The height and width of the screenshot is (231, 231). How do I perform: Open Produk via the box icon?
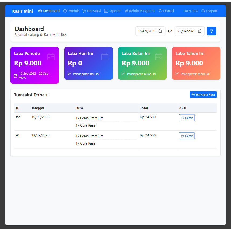point(65,11)
